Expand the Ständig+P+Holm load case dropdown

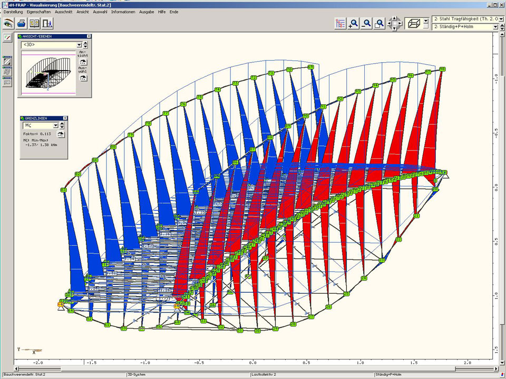[495, 27]
